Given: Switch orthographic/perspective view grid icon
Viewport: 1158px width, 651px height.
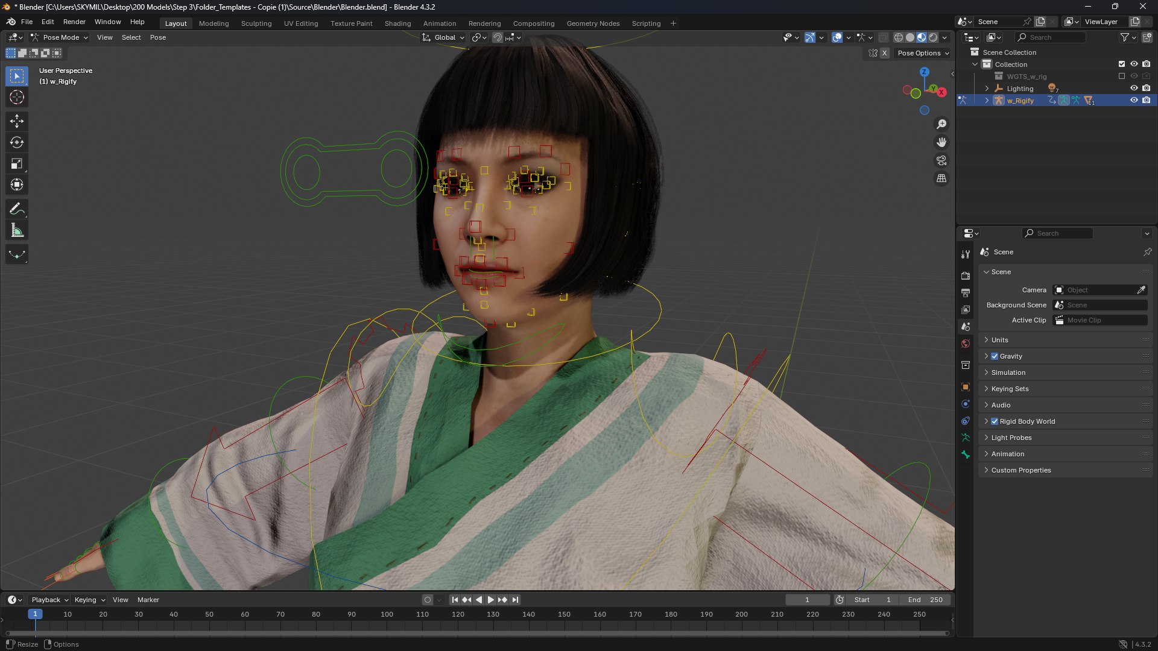Looking at the screenshot, I should point(941,178).
